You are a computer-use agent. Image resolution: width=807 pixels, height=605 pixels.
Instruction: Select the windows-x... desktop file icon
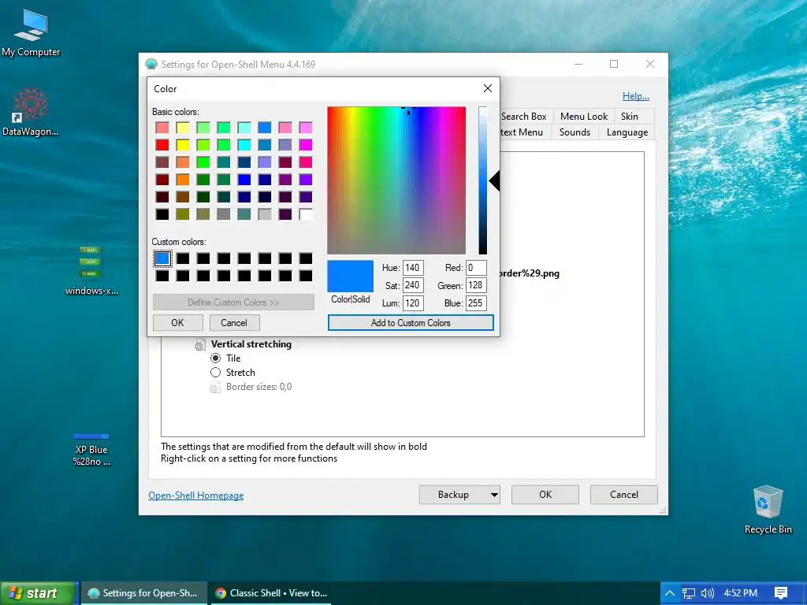[x=91, y=271]
